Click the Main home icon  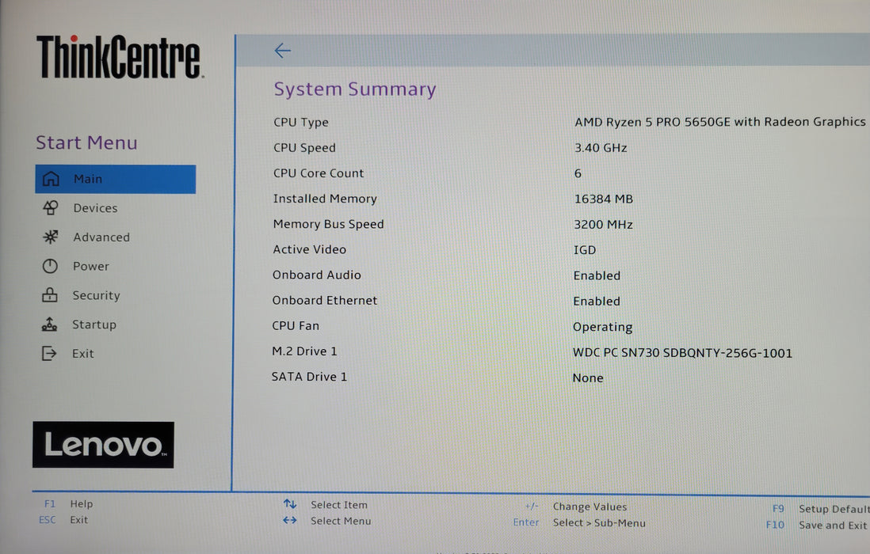51,179
